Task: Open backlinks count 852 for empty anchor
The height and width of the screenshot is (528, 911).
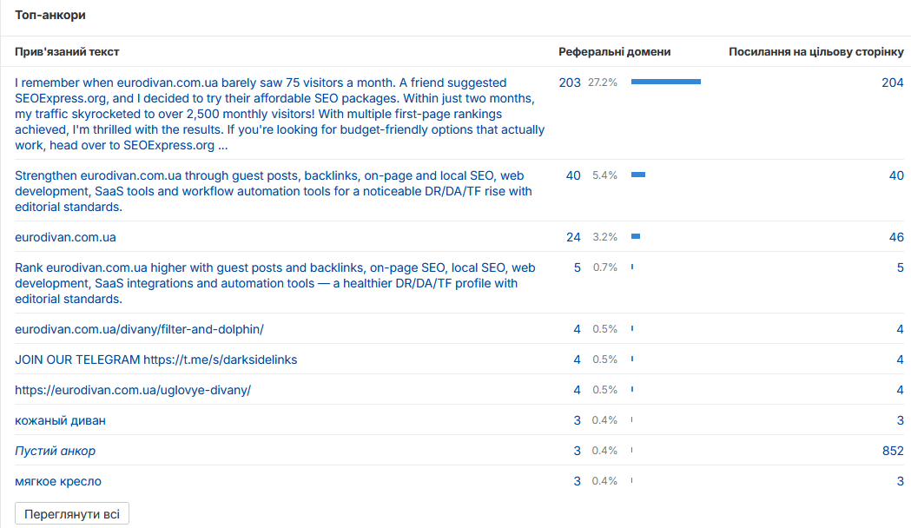Action: (893, 451)
